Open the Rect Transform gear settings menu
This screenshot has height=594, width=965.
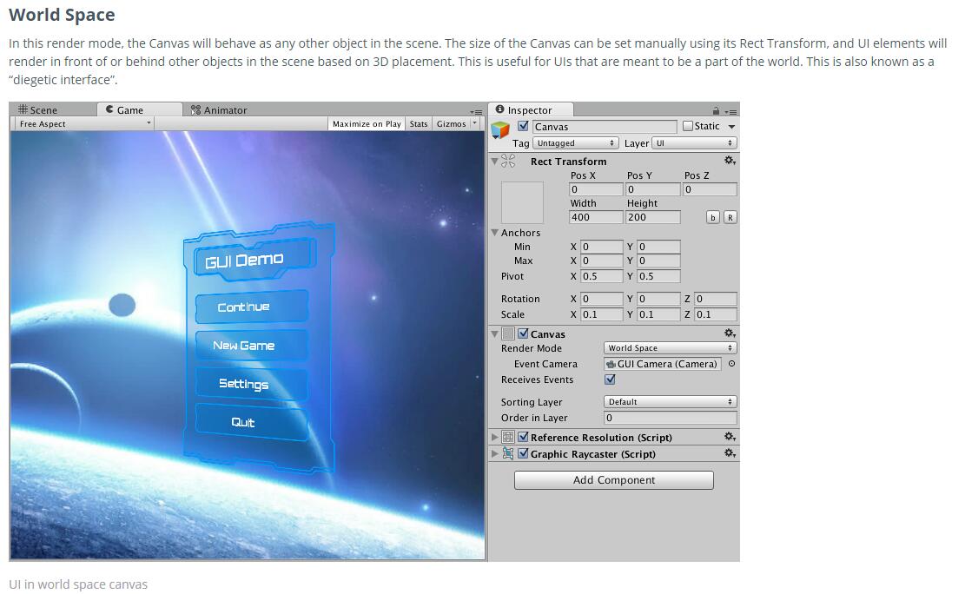tap(730, 161)
